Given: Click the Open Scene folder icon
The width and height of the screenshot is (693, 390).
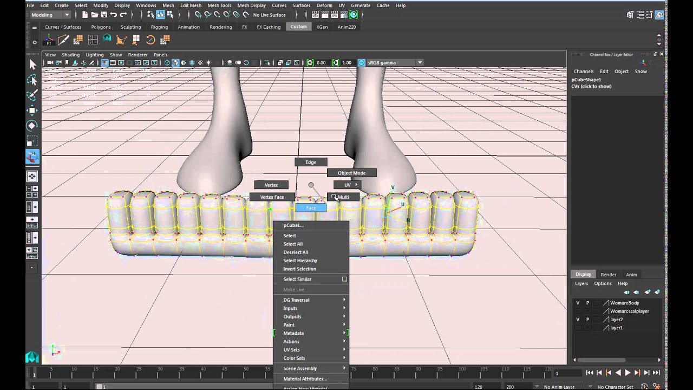Looking at the screenshot, I should [95, 15].
